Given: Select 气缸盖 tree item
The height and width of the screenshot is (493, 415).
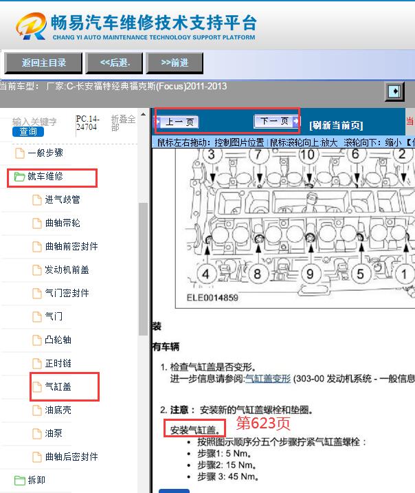Looking at the screenshot, I should click(x=58, y=386).
